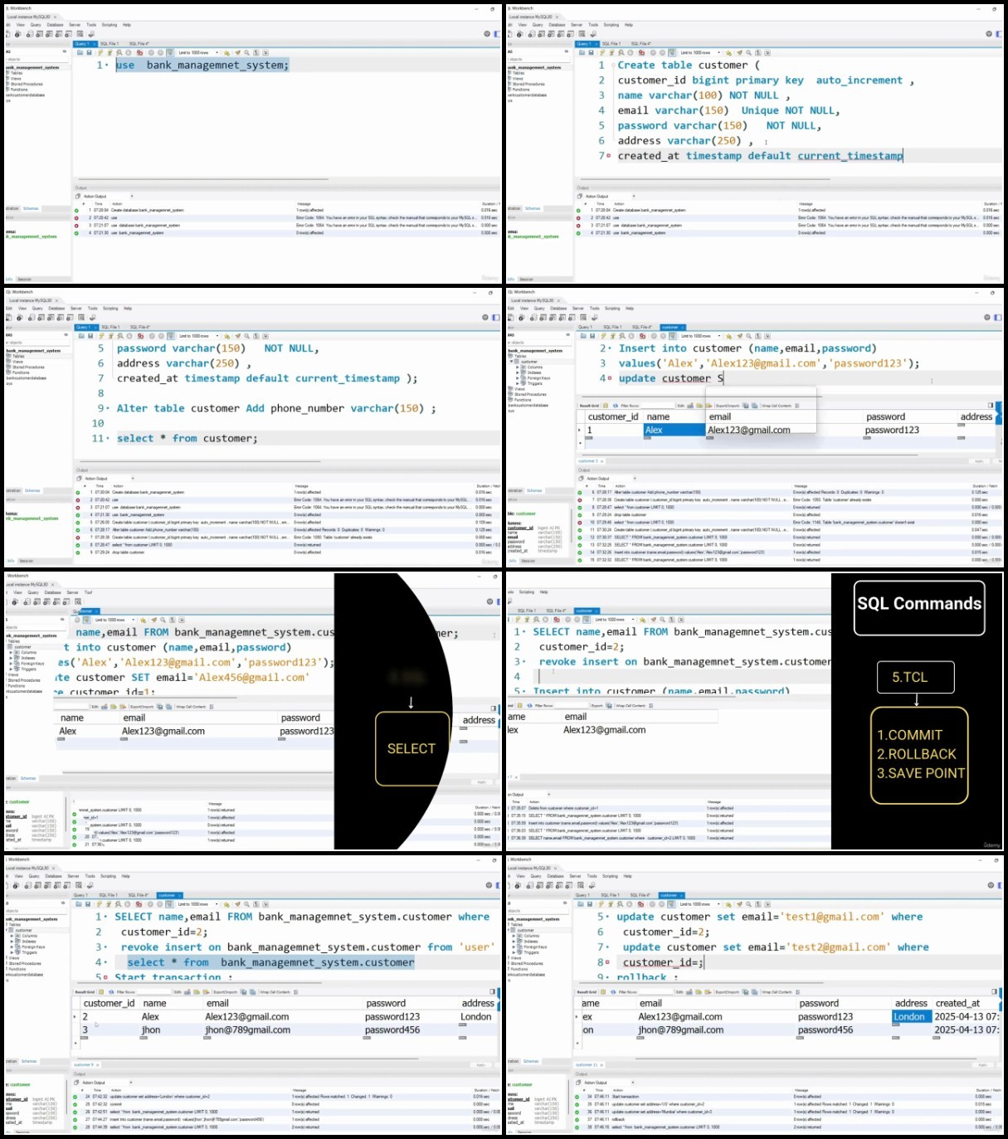1008x1139 pixels.
Task: Select the yellow 'SELECT' rounded box
Action: [411, 748]
